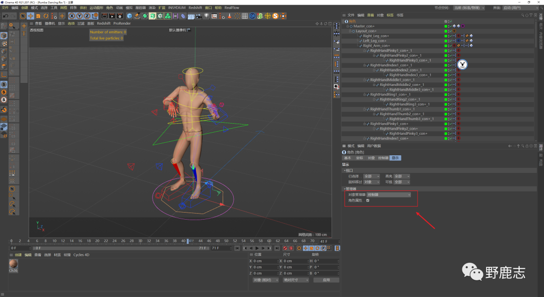Select the Ch36 material thumbnail

click(14, 264)
